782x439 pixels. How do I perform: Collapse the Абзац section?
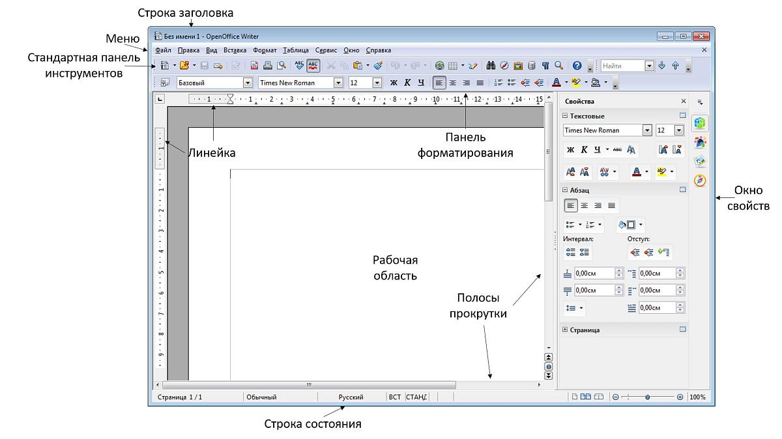566,190
